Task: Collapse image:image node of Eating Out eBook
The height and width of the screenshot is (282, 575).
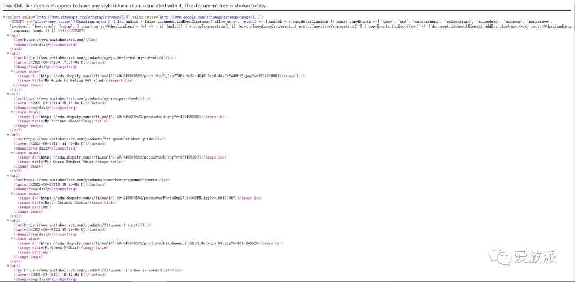Action: coord(12,71)
